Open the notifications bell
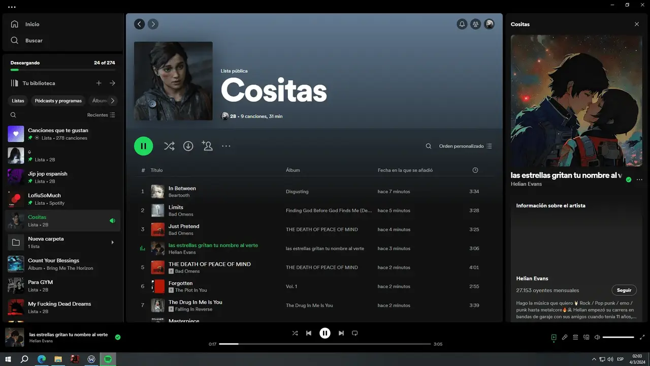This screenshot has width=650, height=366. coord(462,24)
